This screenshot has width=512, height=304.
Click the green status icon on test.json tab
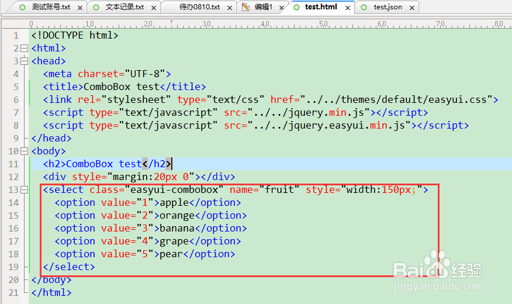click(x=364, y=7)
